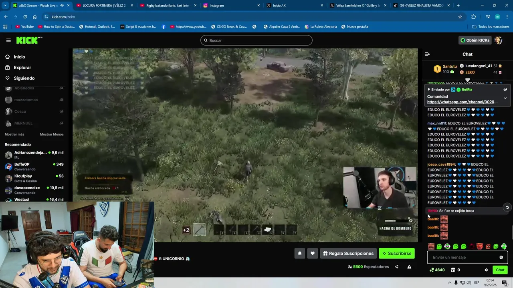The image size is (513, 288).
Task: Open Chrome media control icon
Action: pos(487,17)
